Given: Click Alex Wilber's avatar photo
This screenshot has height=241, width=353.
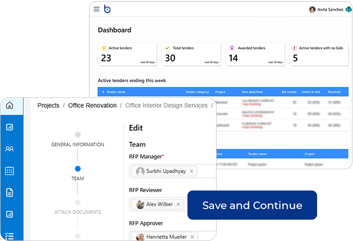Looking at the screenshot, I should click(x=140, y=205).
